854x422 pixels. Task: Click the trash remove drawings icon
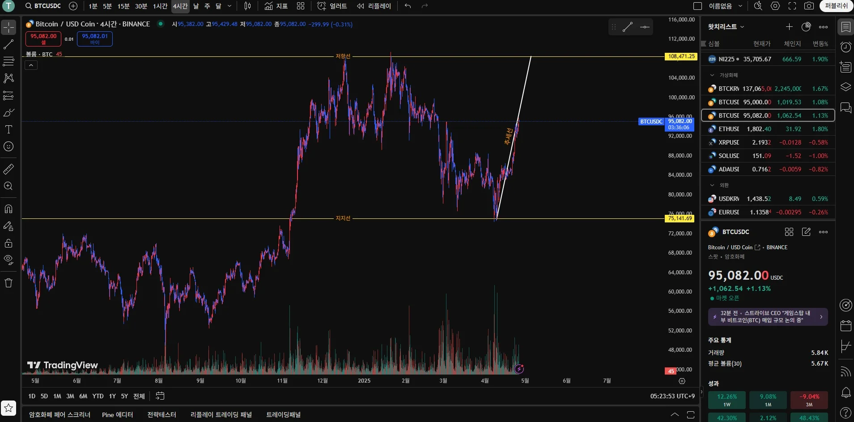[x=8, y=283]
